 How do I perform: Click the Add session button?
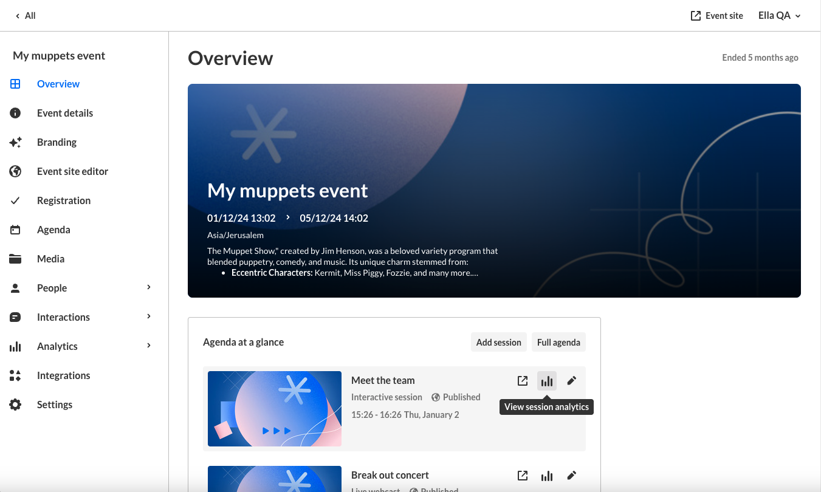499,342
